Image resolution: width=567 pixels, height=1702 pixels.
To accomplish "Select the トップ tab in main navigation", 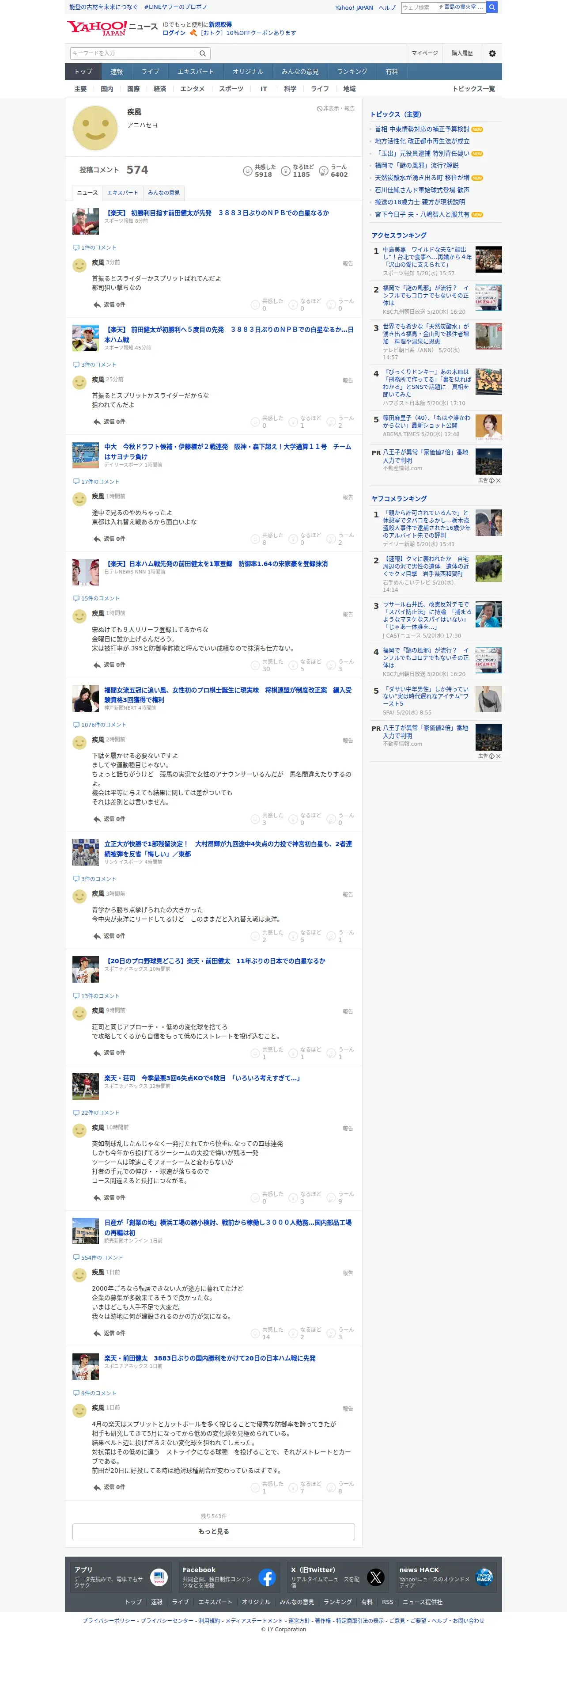I will pyautogui.click(x=83, y=71).
